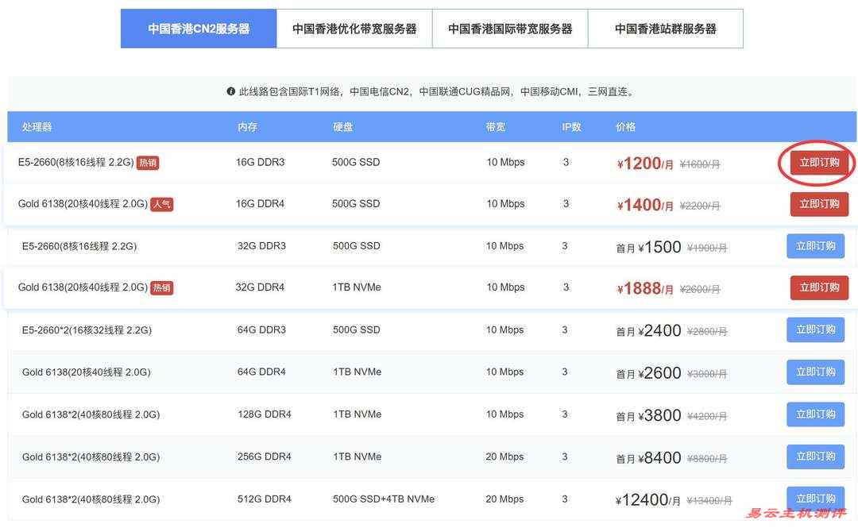Viewport: 858px width, 528px height.
Task: Order the ¥2600 Gold 6138 64G plan
Action: click(x=815, y=372)
